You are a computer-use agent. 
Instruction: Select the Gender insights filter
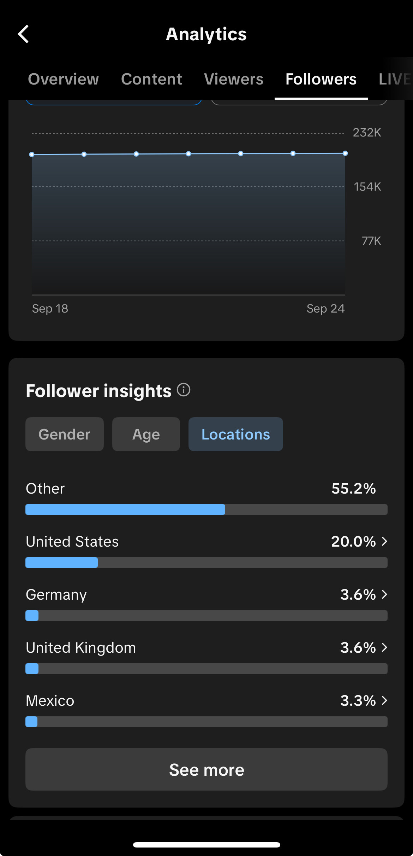coord(65,434)
